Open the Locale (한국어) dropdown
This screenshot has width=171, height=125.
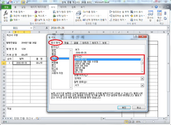(x=142, y=78)
